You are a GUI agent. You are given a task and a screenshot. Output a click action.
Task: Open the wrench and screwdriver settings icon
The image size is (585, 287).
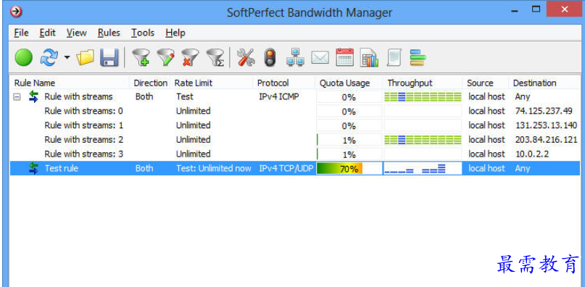[x=246, y=58]
